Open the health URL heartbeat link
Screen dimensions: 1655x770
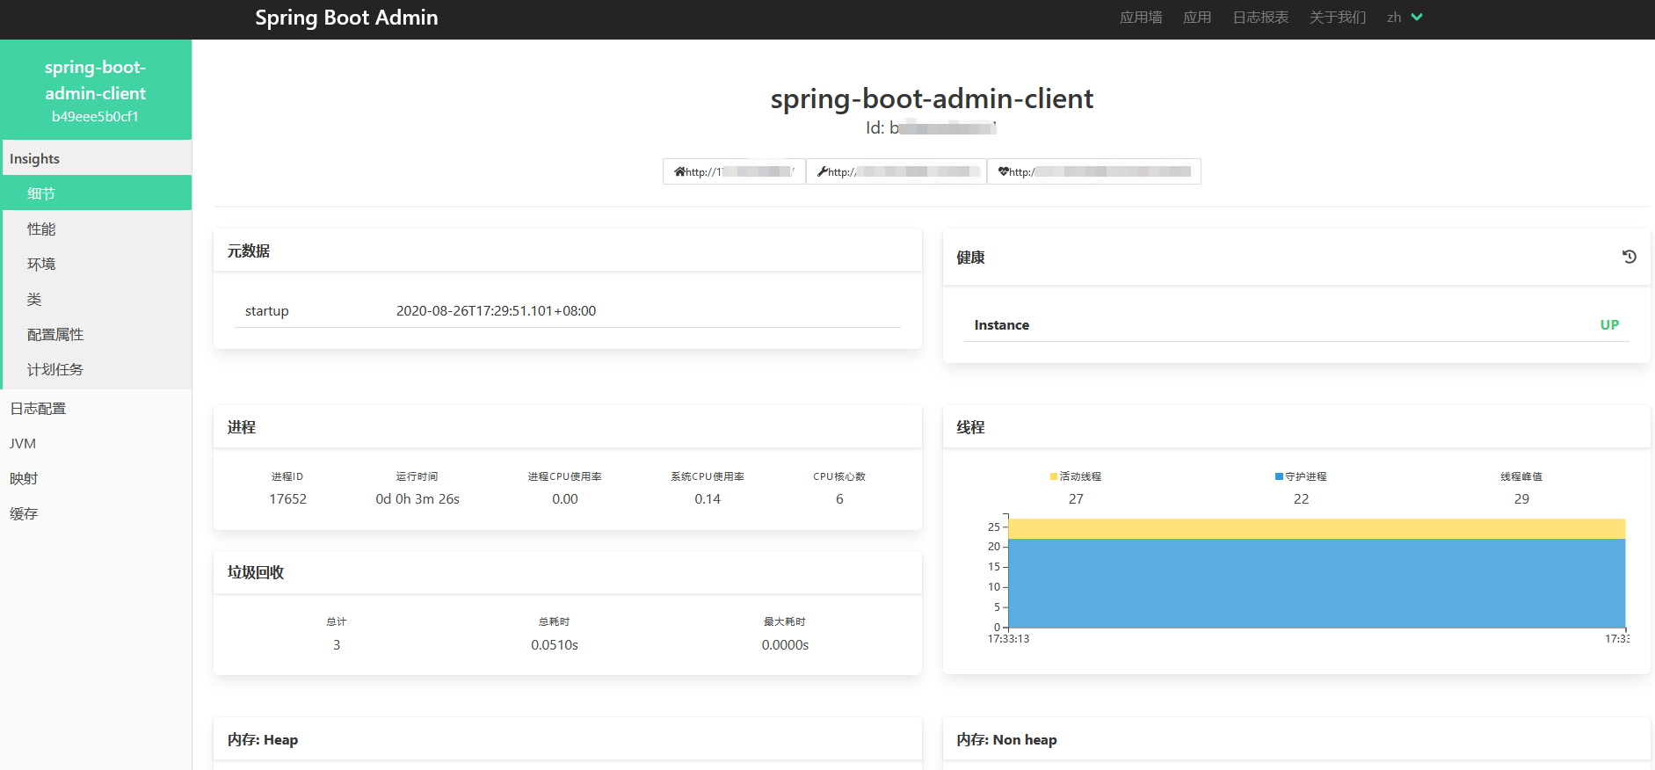click(1094, 171)
